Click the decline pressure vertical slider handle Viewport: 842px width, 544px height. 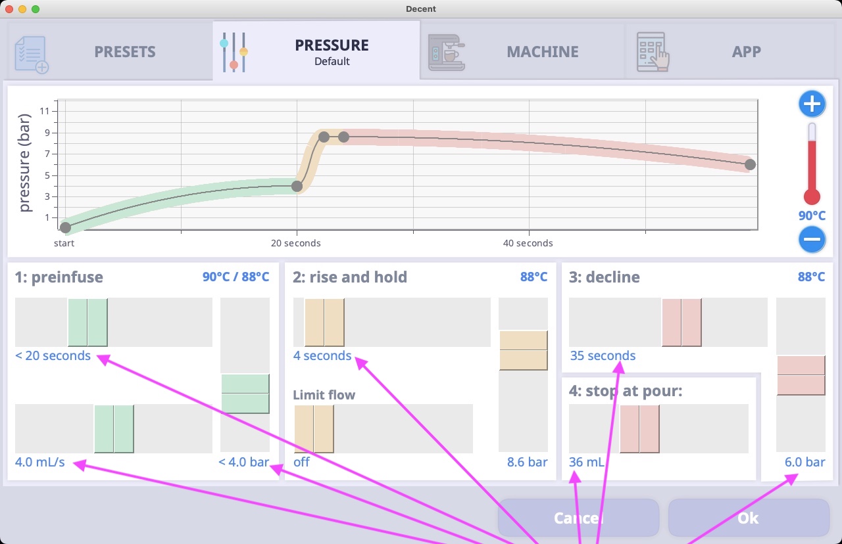click(801, 375)
